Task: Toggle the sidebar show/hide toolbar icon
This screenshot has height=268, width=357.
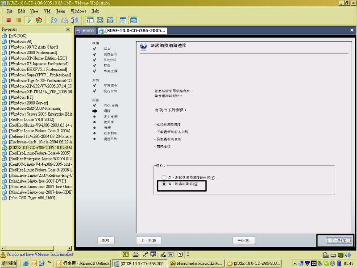Action: pyautogui.click(x=90, y=20)
